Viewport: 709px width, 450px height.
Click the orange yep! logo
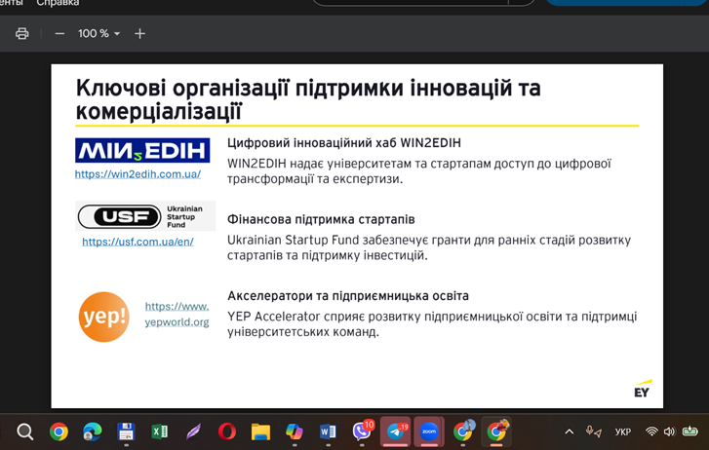103,317
